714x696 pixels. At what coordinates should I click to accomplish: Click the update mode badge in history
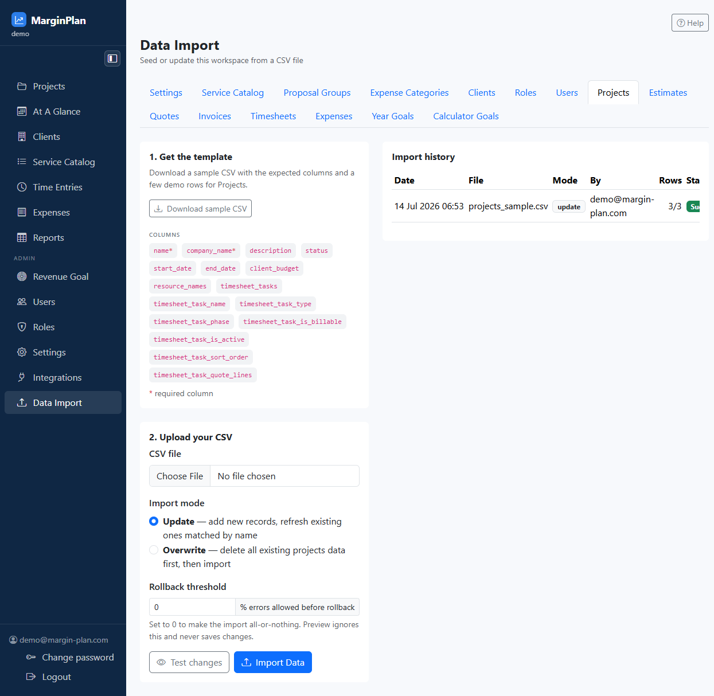pyautogui.click(x=569, y=207)
